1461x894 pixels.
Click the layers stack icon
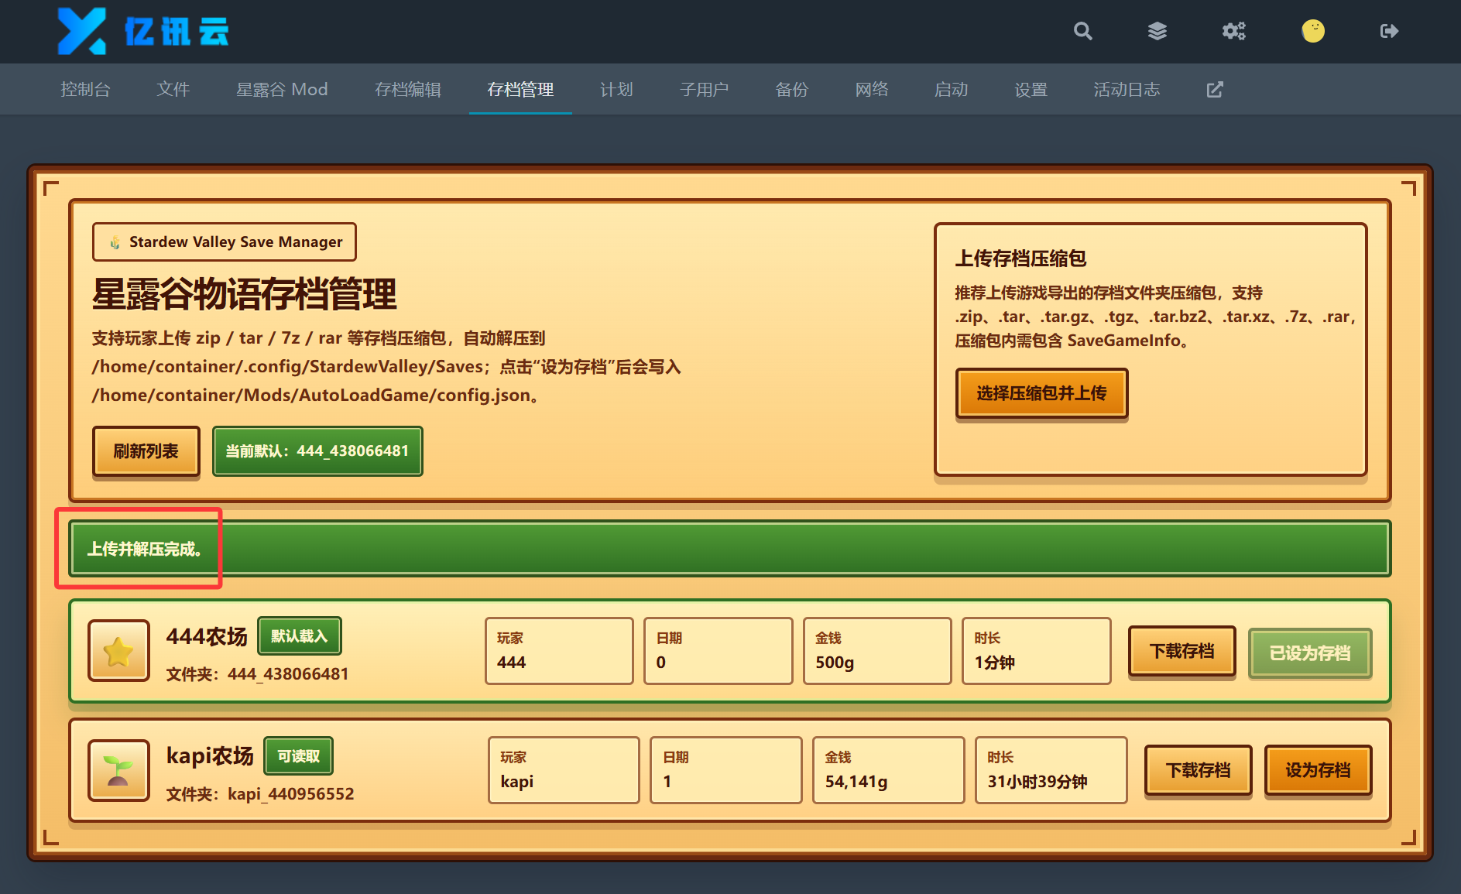click(1157, 31)
